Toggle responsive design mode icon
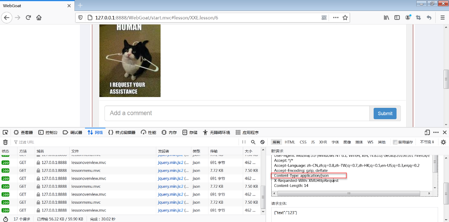 pos(427,132)
